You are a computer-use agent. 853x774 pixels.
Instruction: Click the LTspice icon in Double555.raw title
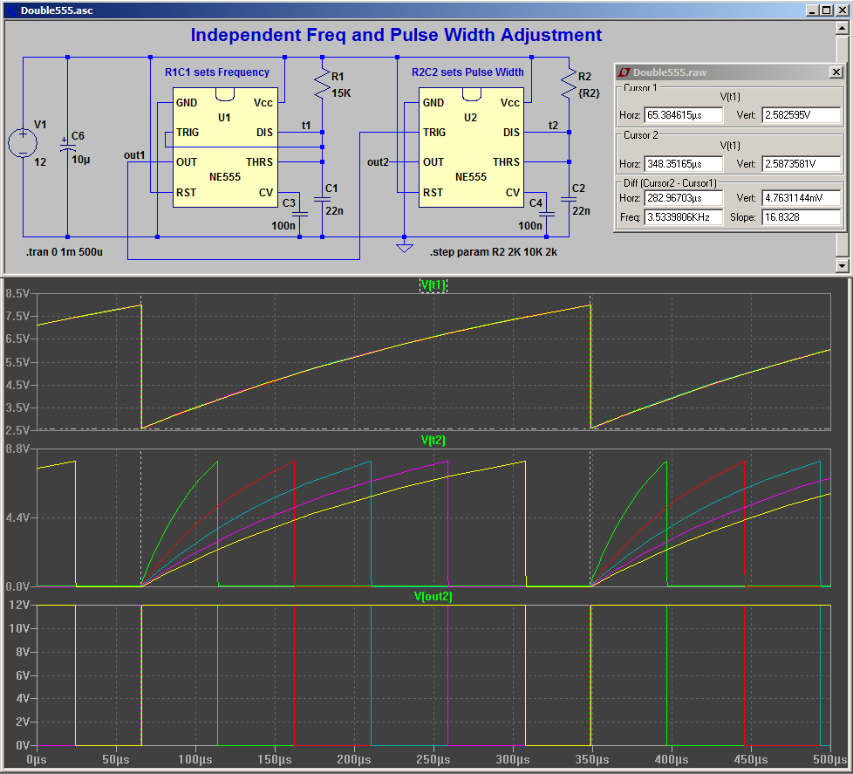click(624, 72)
